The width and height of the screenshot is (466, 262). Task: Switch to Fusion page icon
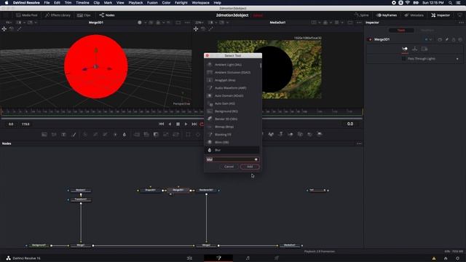tap(218, 258)
